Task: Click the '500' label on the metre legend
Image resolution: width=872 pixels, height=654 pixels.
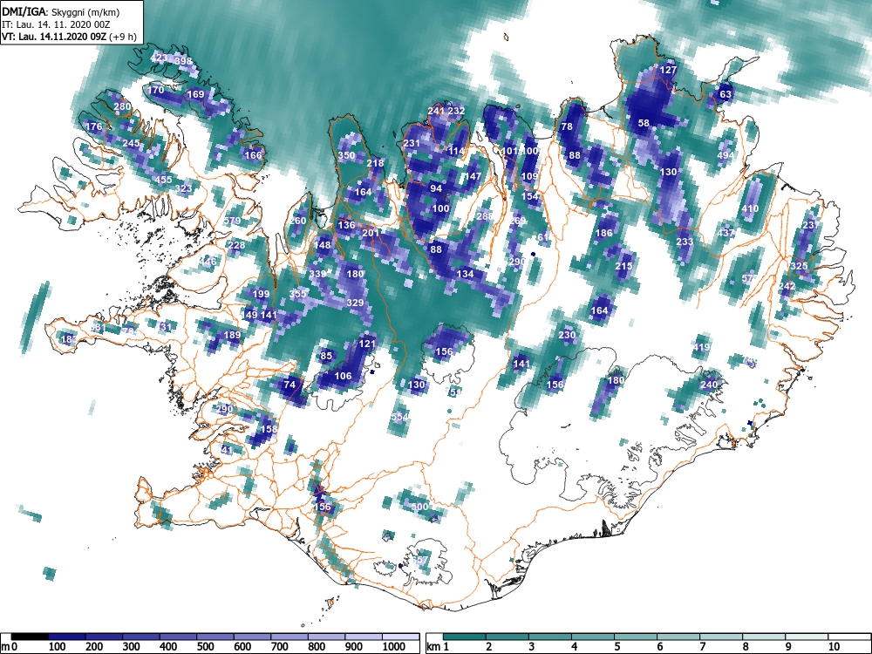Action: pos(205,647)
